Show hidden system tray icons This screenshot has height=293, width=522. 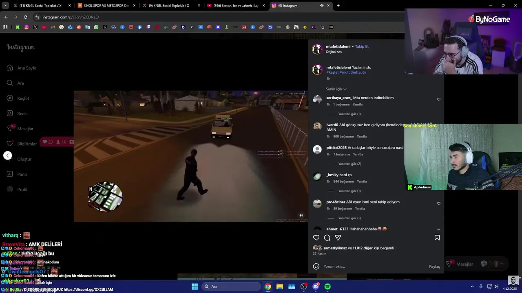[x=472, y=286]
